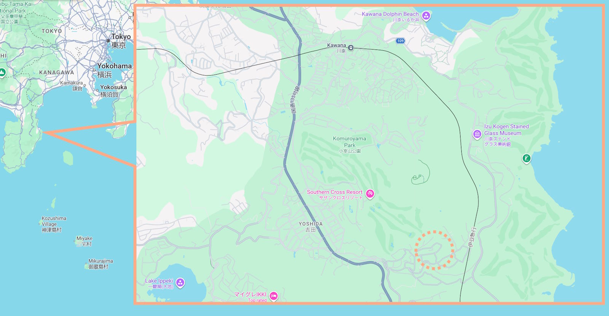Click the マイグレIKKI hotel pin

pos(273,296)
